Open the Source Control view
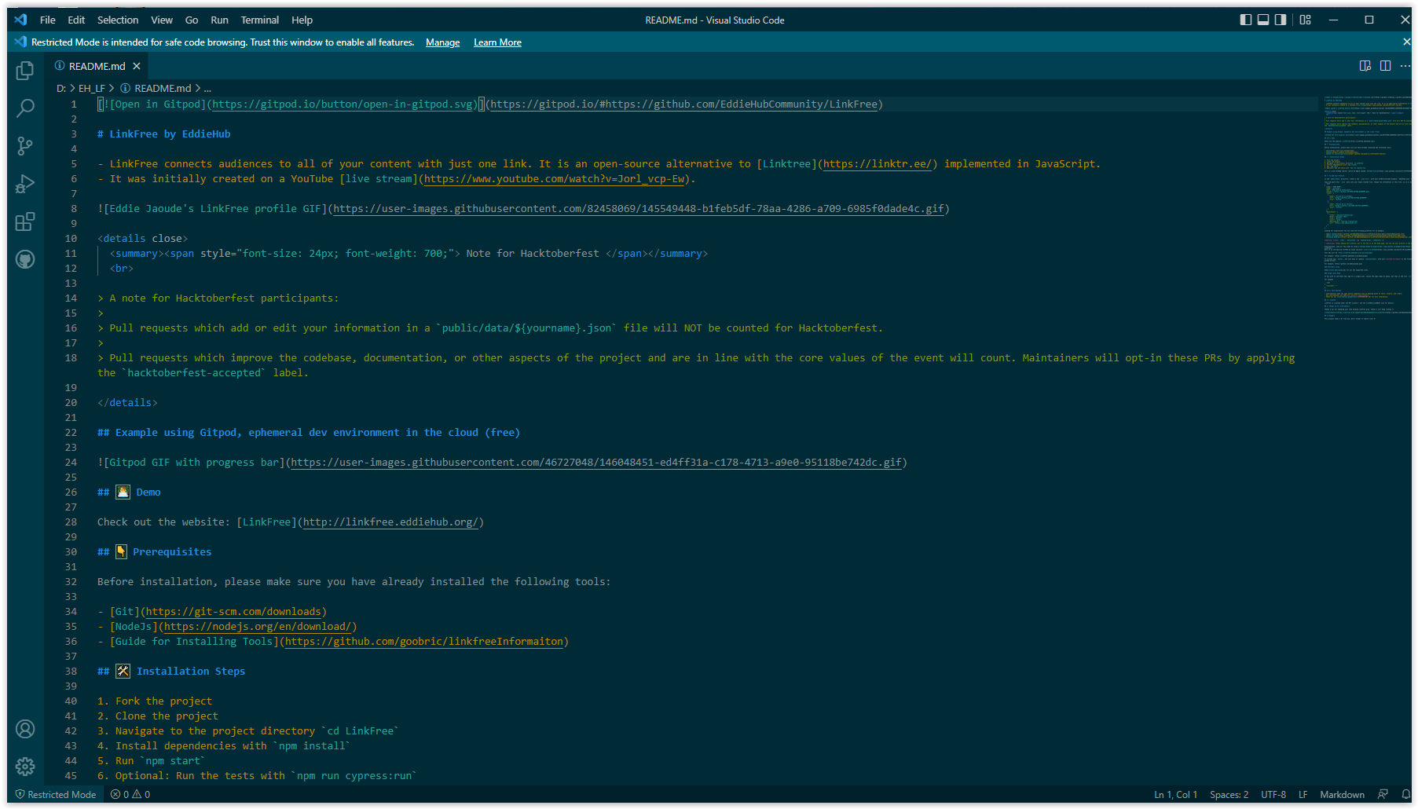1418x809 pixels. (24, 145)
